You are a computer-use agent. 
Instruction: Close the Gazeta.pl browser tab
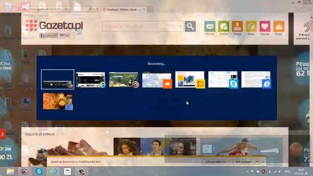144,9
